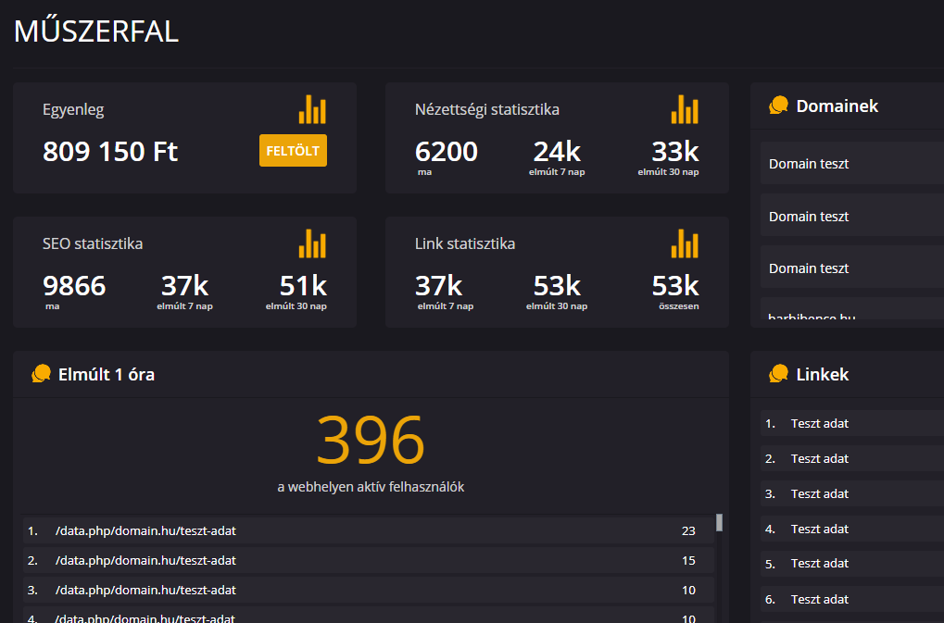Select the 37k value in SEO statisztika

tap(185, 286)
